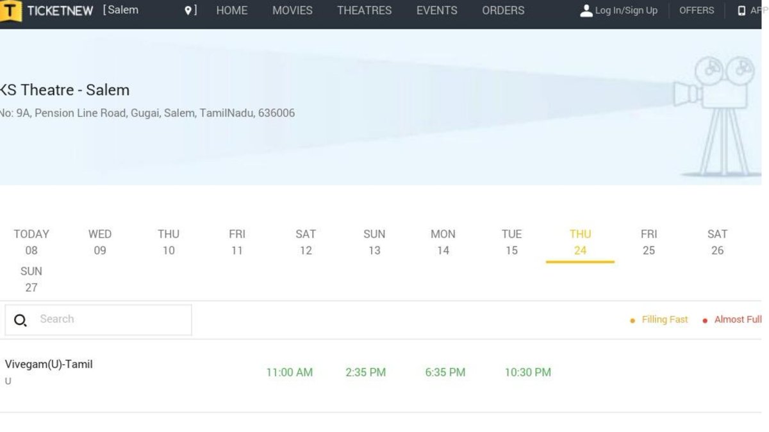Book the 11:00 AM Vivegam show
The height and width of the screenshot is (432, 769).
point(290,372)
